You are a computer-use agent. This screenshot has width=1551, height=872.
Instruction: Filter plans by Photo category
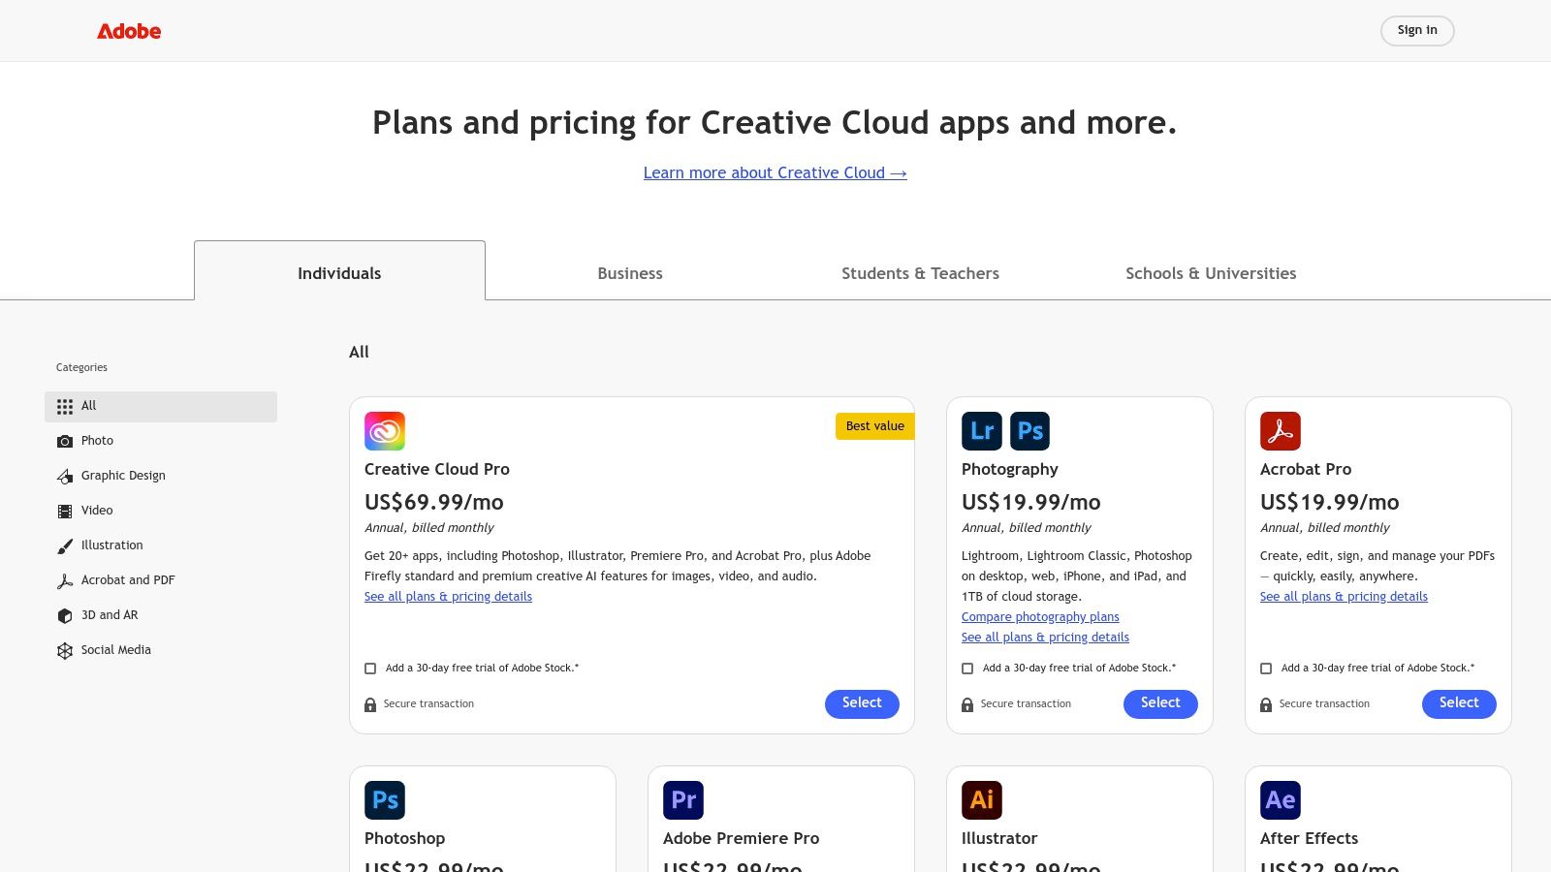pyautogui.click(x=161, y=442)
